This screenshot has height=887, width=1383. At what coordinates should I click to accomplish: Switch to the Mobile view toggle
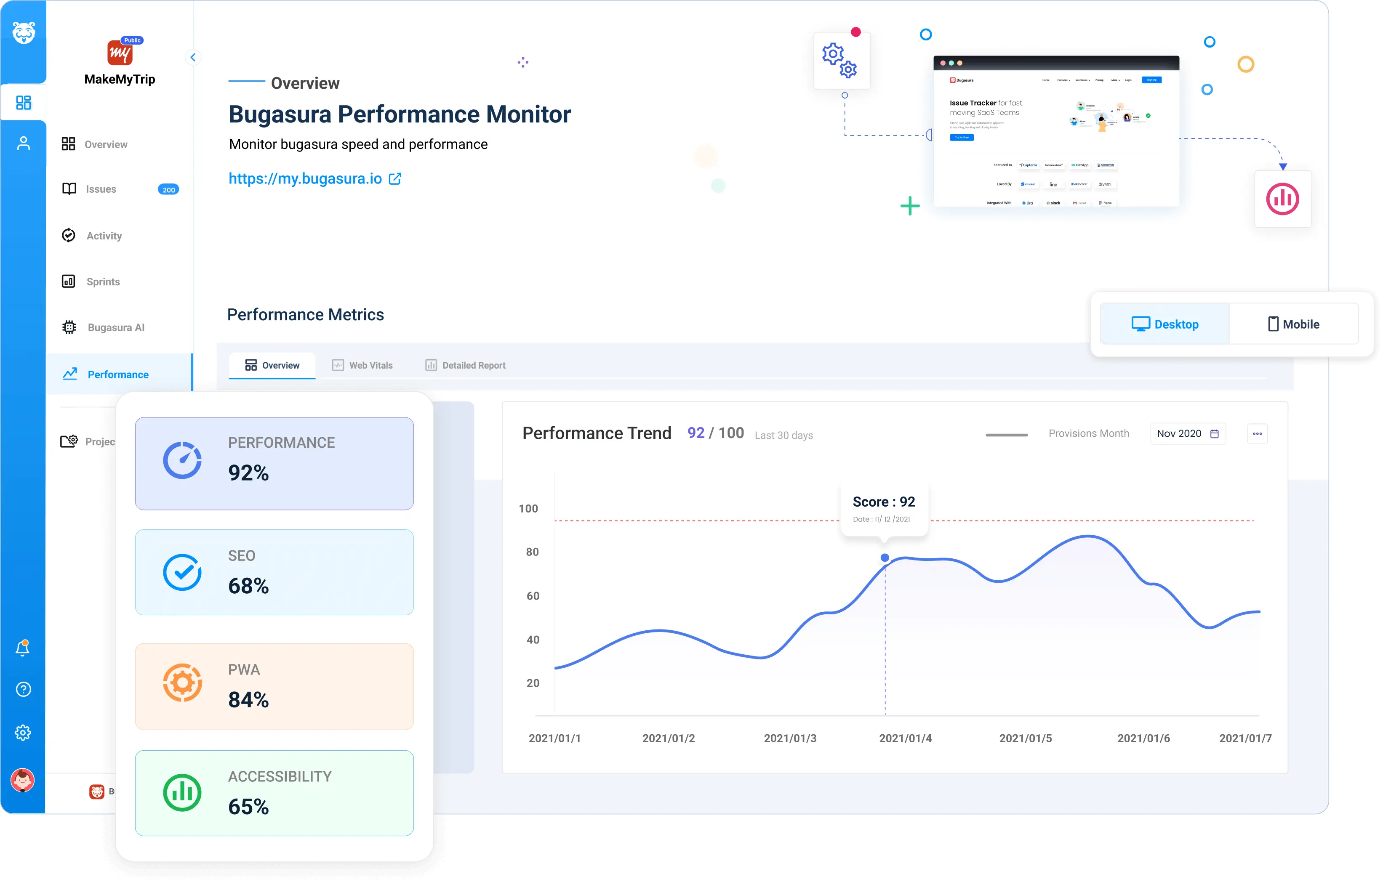point(1294,324)
